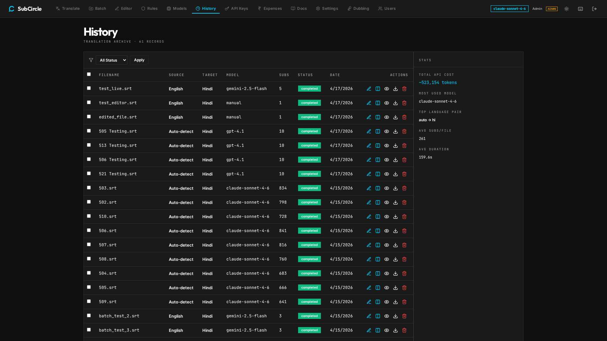Download the 503.srt translation

click(x=395, y=188)
